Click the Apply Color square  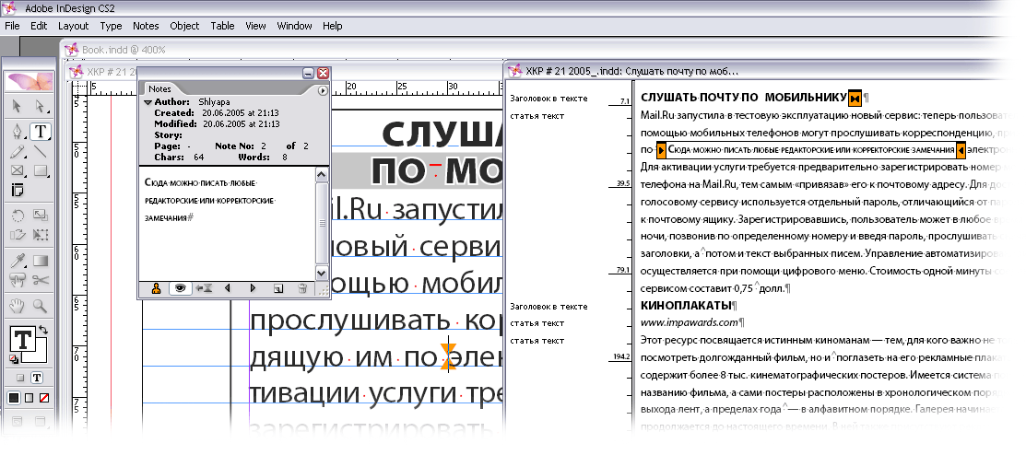14,398
